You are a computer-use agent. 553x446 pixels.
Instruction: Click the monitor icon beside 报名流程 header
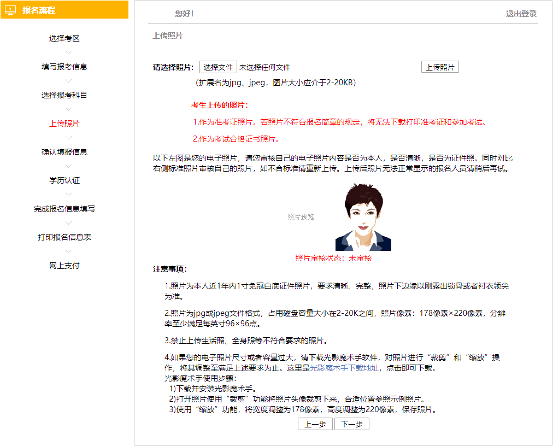(x=11, y=10)
